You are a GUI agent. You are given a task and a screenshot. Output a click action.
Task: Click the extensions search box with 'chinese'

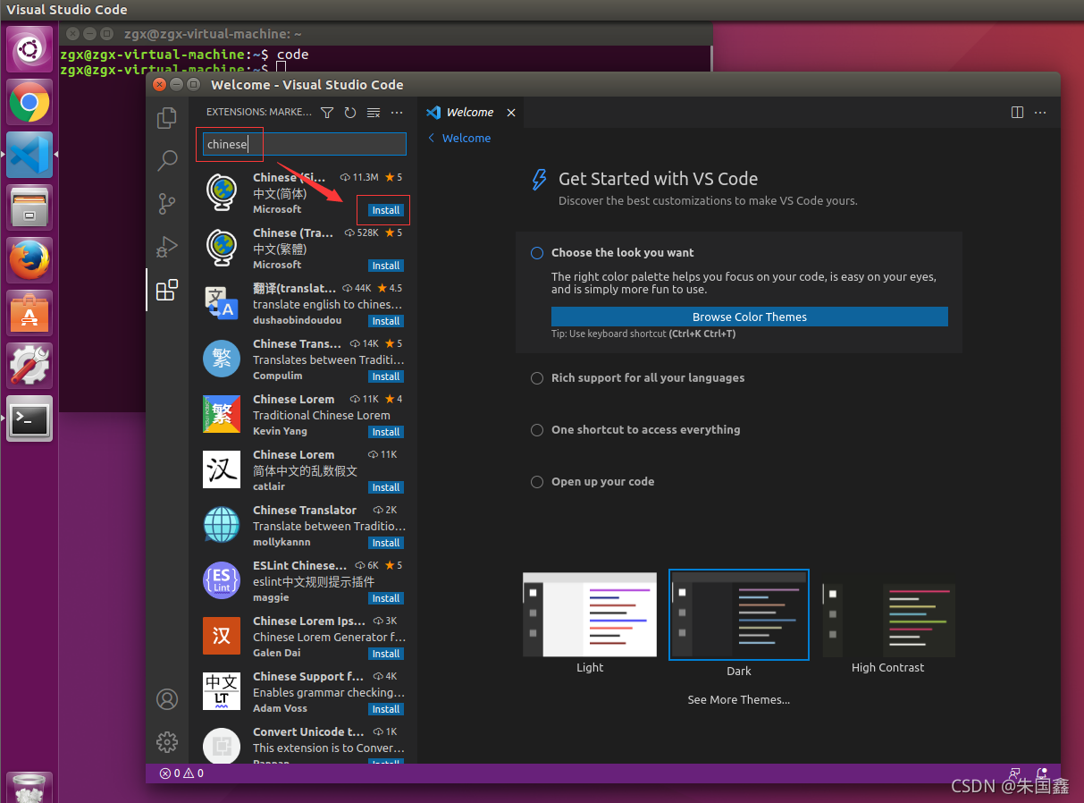click(x=305, y=144)
